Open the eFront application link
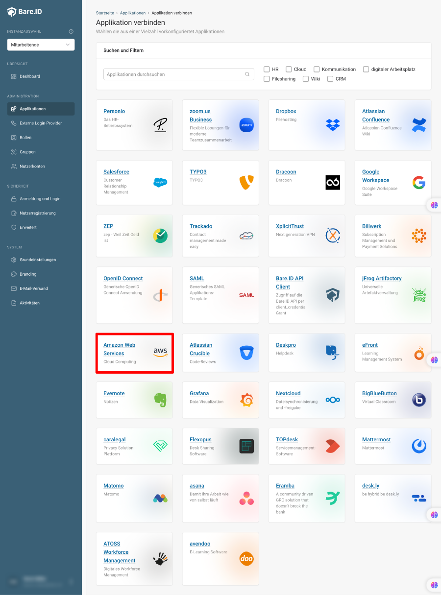 [x=370, y=345]
